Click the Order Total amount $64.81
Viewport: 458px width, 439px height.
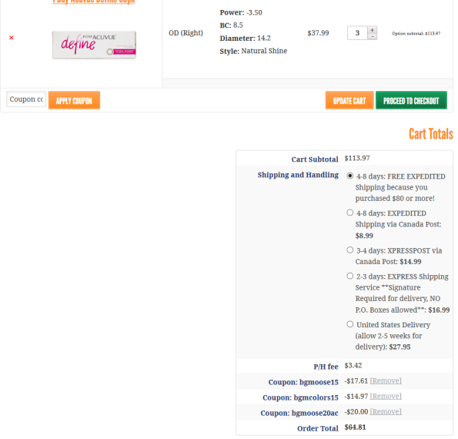pos(355,427)
